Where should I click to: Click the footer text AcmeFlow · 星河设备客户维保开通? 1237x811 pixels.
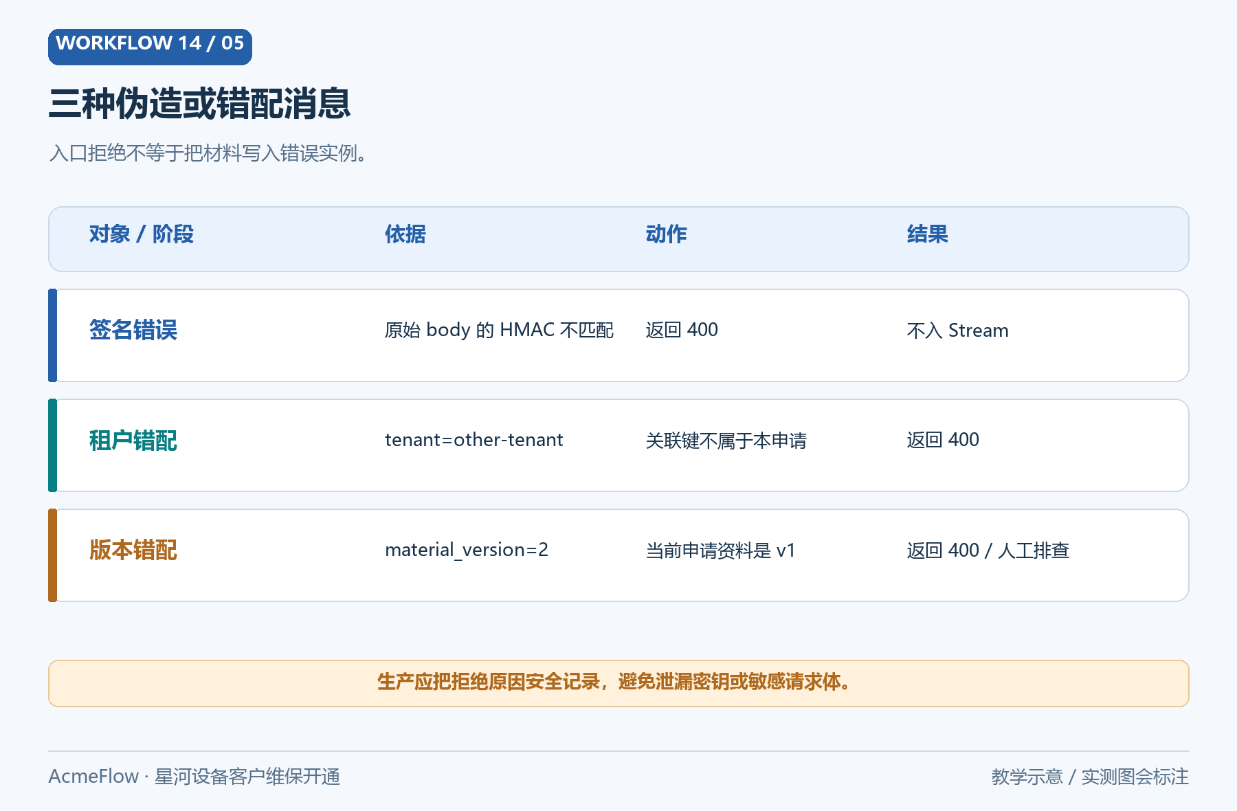coord(194,777)
